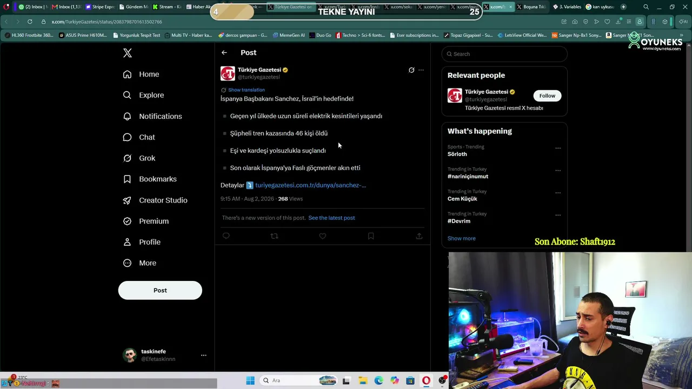Open Microsoft Store from the taskbar

click(410, 380)
